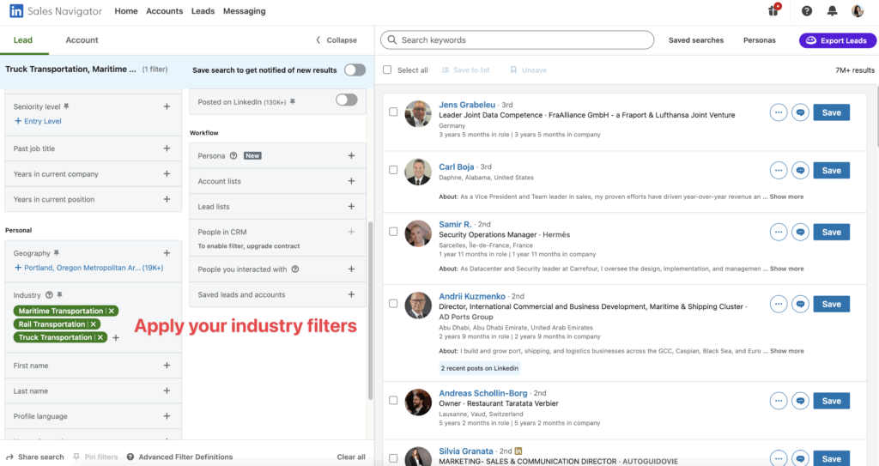Collapse the filters panel

[x=336, y=40]
